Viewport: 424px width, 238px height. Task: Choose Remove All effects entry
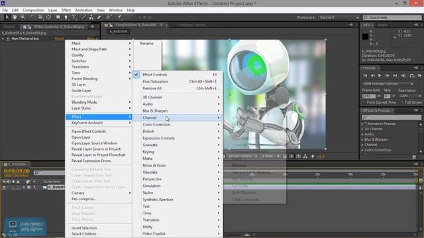tap(177, 88)
